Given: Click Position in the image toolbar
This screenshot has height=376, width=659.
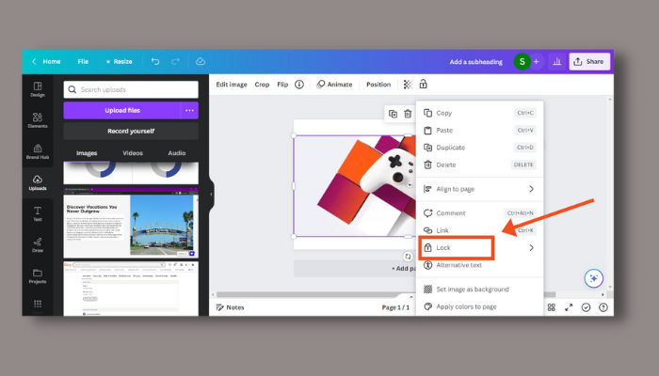Looking at the screenshot, I should point(378,85).
